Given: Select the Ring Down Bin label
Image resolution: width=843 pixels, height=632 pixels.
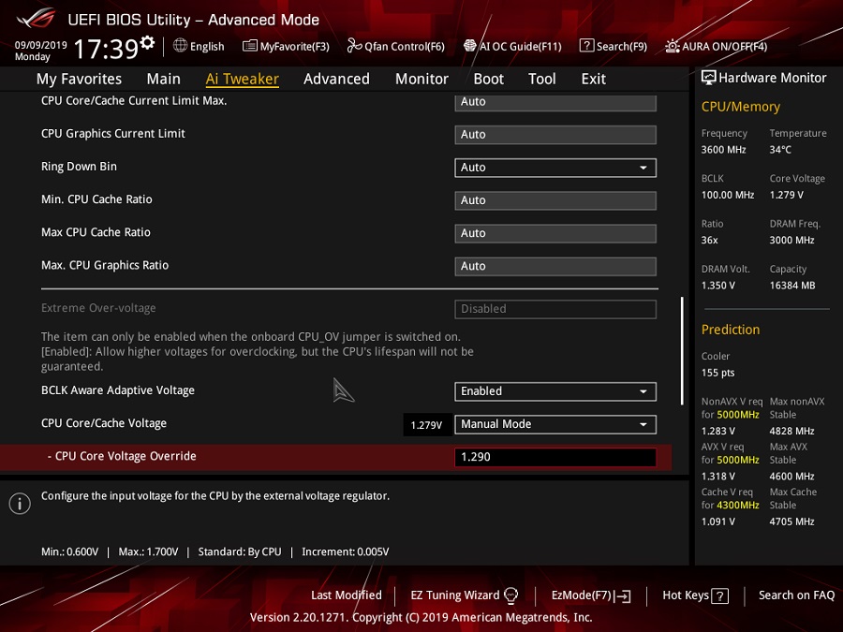Looking at the screenshot, I should coord(79,167).
